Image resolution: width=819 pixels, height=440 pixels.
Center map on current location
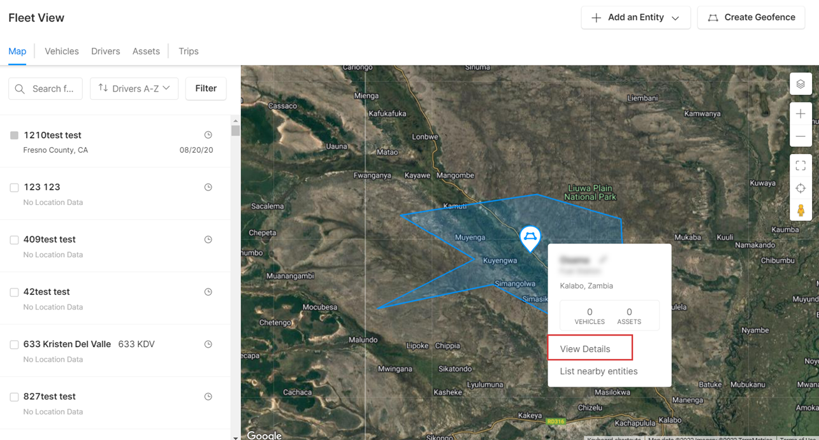[x=801, y=188]
